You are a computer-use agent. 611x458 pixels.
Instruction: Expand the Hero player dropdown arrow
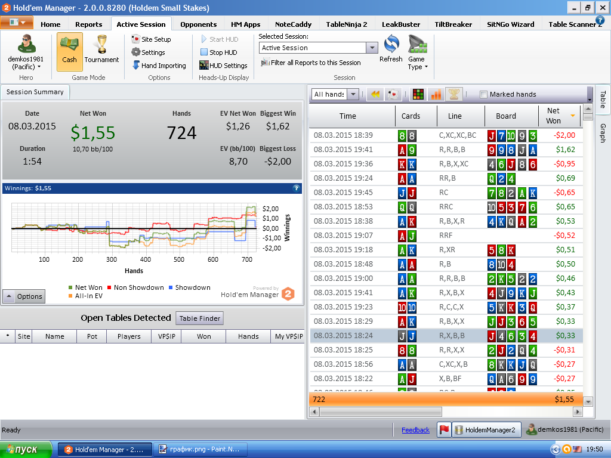pos(39,67)
